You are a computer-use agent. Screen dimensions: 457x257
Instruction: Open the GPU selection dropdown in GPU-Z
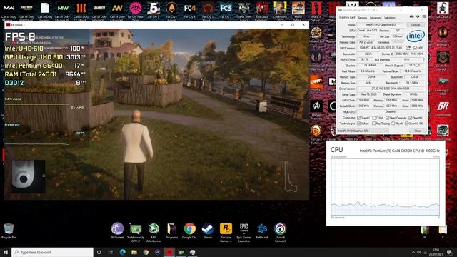click(363, 131)
